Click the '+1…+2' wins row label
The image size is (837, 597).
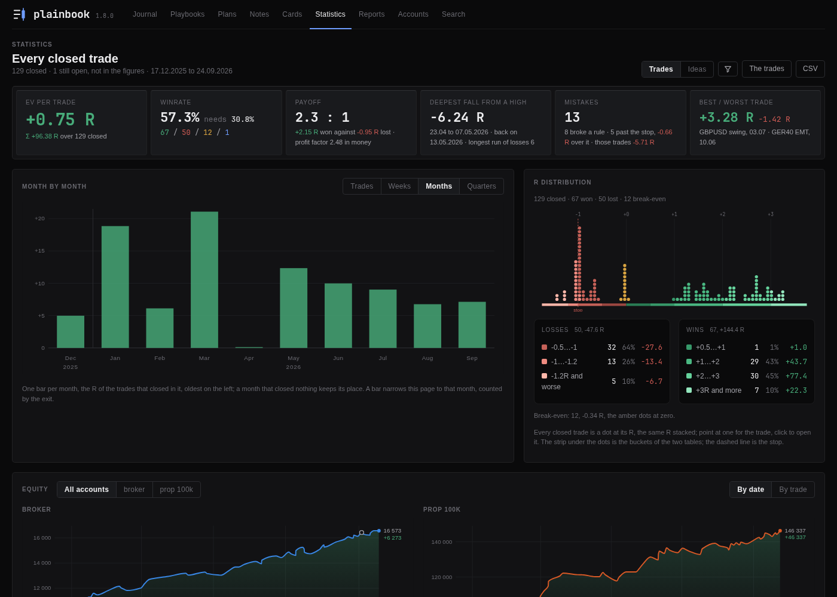click(707, 362)
